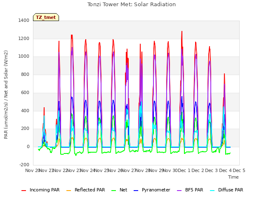Click the purple BF5 PAR legend swatch
This screenshot has height=198, width=264.
tap(179, 191)
